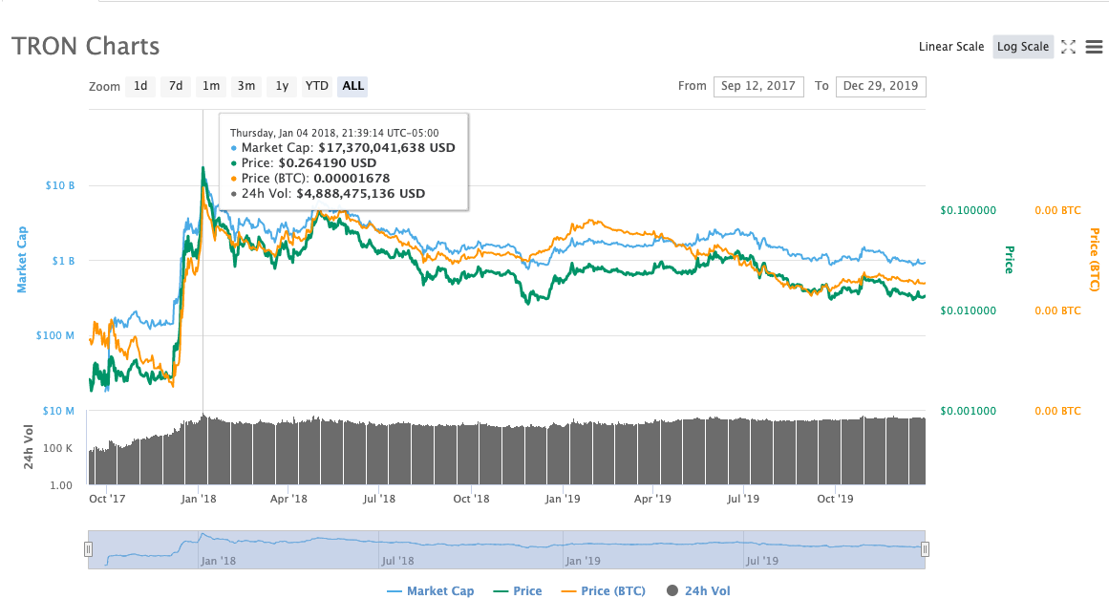Click the $0.100000 price axis label
This screenshot has width=1109, height=599.
(969, 211)
